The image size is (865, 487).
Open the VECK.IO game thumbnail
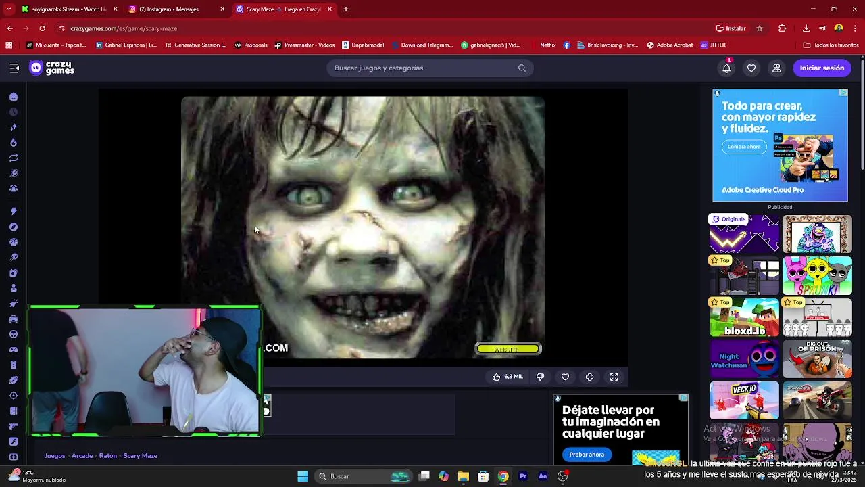tap(744, 400)
